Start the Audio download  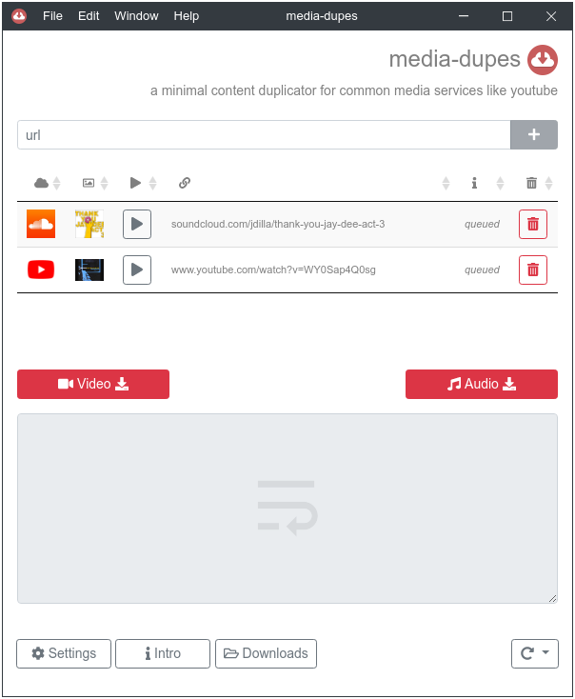[482, 384]
